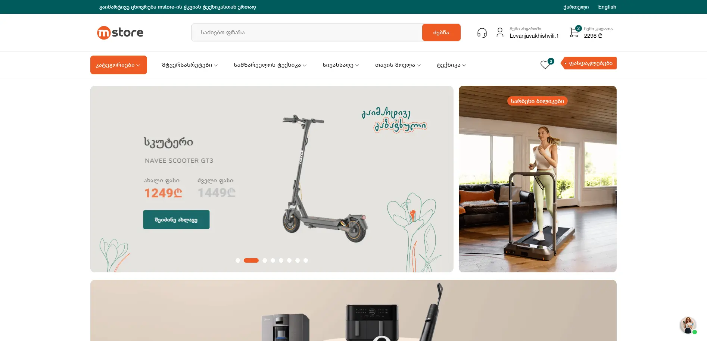Open the live chat avatar bubble
This screenshot has height=341, width=707.
[x=688, y=325]
